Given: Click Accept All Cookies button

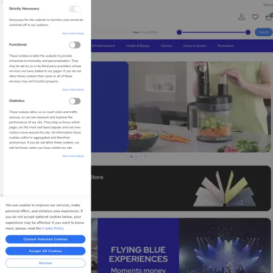Looking at the screenshot, I should (x=45, y=251).
